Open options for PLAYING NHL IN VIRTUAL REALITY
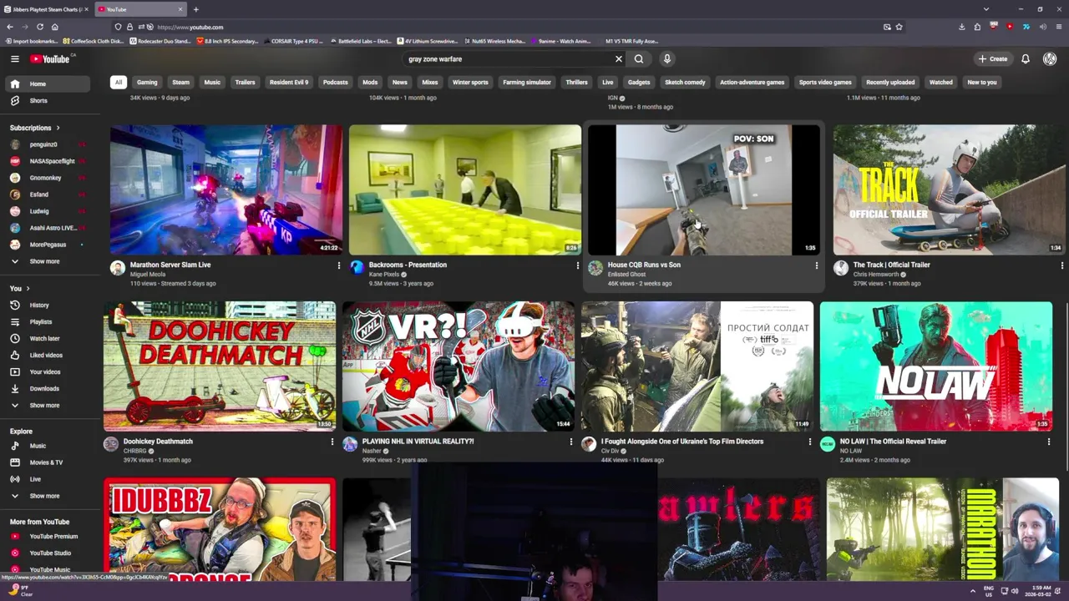Screen dimensions: 1069x601 pos(570,442)
